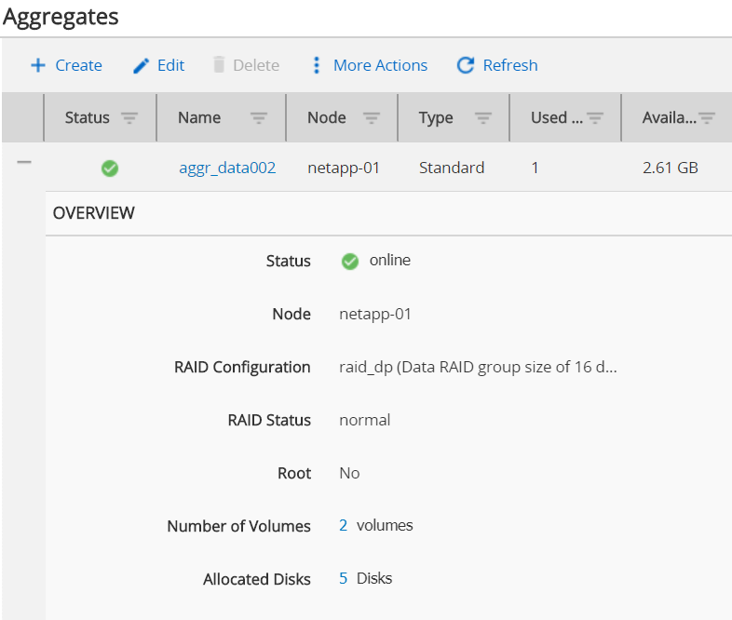Open the aggr_data002 aggregate link
This screenshot has height=620, width=732.
click(227, 168)
